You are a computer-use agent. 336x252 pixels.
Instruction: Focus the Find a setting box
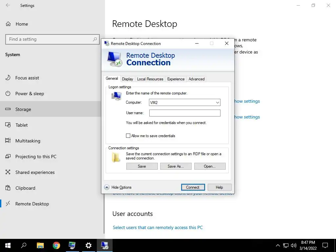tap(52, 39)
